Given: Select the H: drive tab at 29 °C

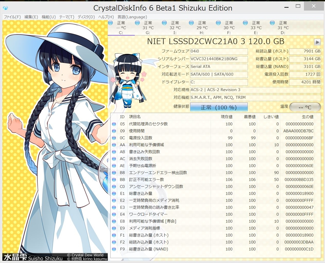Looking at the screenshot, I should pyautogui.click(x=202, y=28).
